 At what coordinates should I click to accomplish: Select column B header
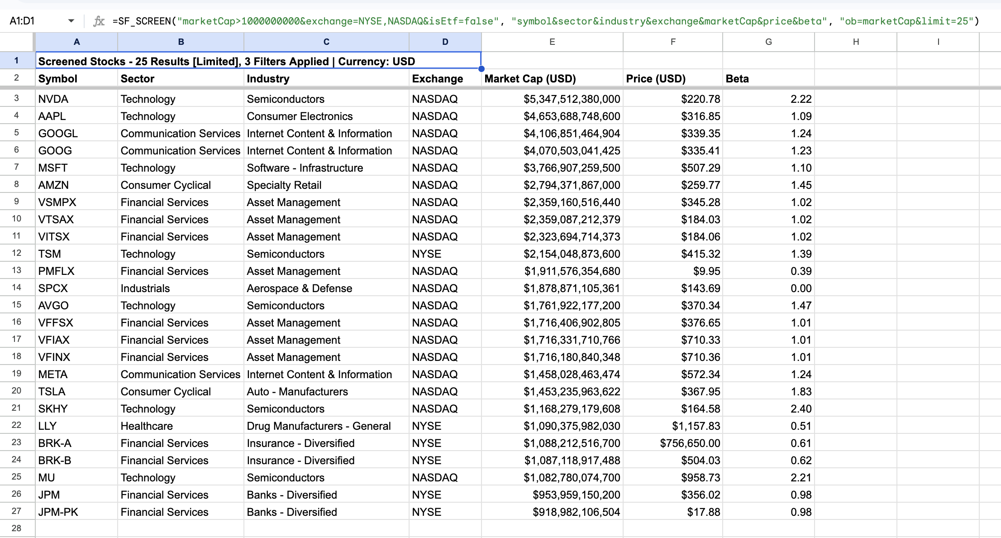point(181,42)
